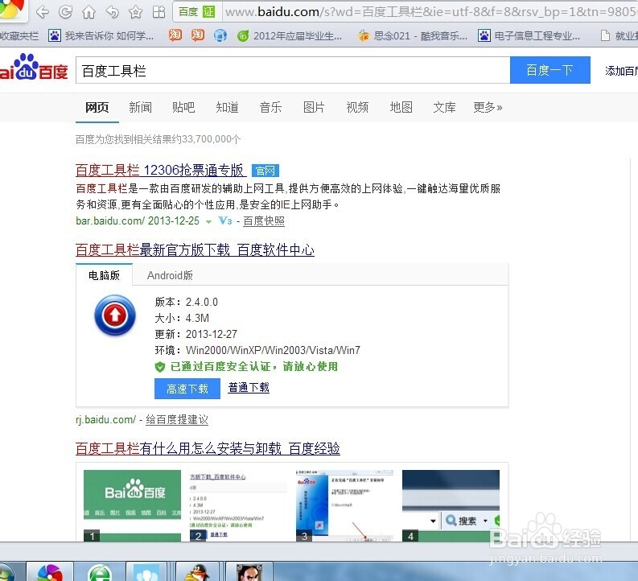This screenshot has height=581, width=638.
Task: Click the 高速下载 button
Action: point(187,389)
